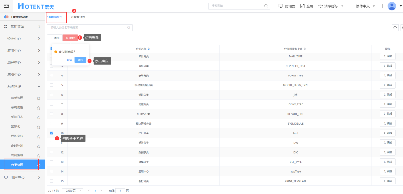Check the row 9 模块开发分类 checkbox
Screen dimensions: 403x194
click(52, 123)
